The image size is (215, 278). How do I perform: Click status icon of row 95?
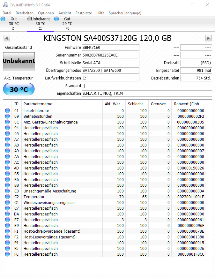(7, 133)
